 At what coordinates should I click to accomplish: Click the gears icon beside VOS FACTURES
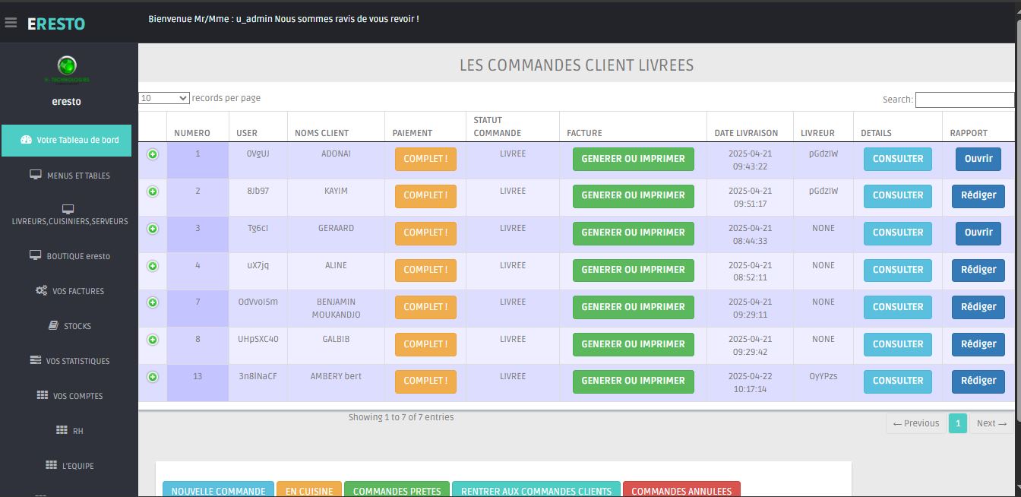(x=42, y=290)
